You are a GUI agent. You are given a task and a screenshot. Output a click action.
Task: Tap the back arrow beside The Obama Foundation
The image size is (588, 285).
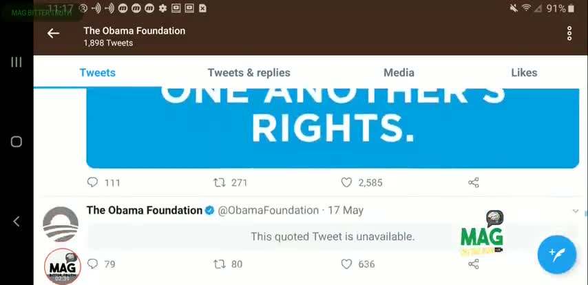[53, 34]
